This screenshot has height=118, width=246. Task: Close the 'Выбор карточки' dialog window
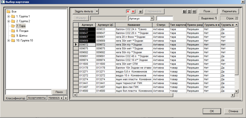coord(243,2)
